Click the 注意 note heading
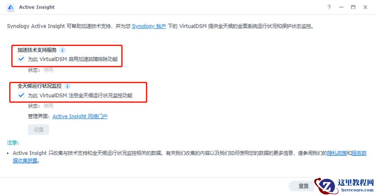376x195 pixels. coord(13,143)
